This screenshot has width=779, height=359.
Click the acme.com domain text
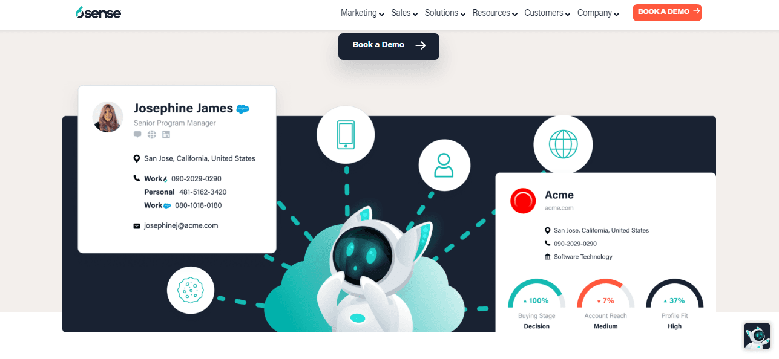click(559, 208)
